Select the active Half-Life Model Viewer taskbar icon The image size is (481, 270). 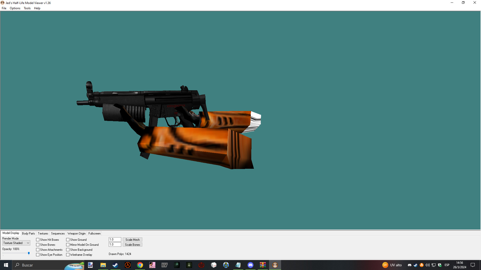click(275, 265)
